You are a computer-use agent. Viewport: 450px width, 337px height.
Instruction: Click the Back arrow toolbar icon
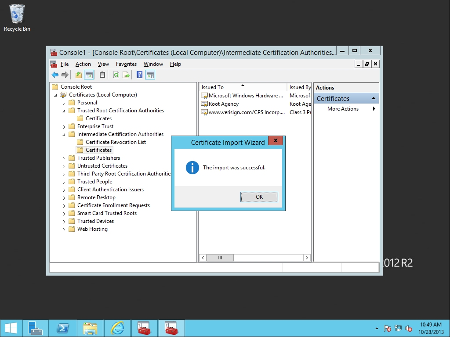55,75
